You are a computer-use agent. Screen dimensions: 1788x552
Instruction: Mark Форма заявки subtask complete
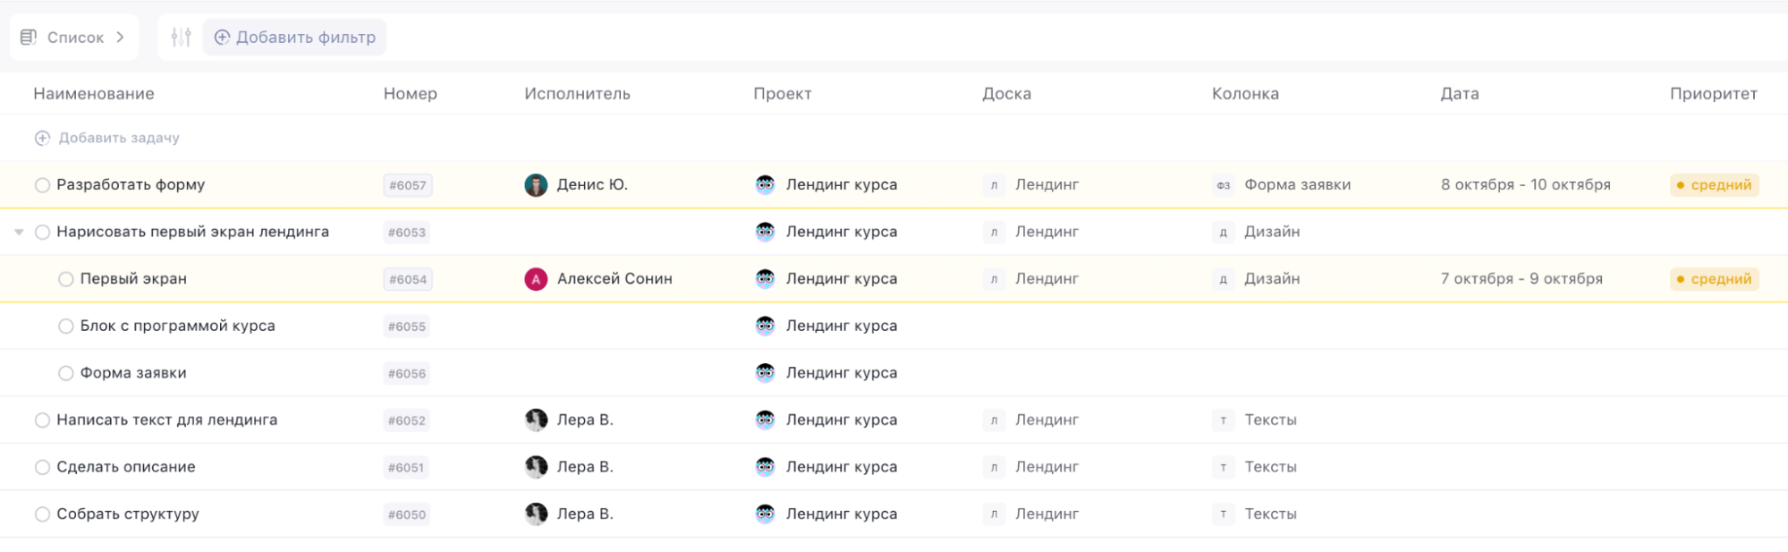[65, 373]
